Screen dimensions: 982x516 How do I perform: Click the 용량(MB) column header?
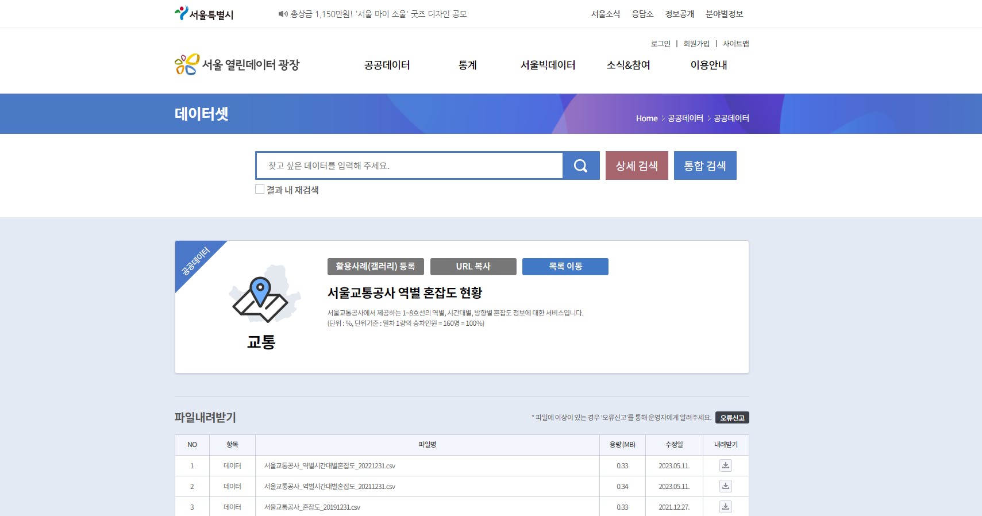coord(622,445)
